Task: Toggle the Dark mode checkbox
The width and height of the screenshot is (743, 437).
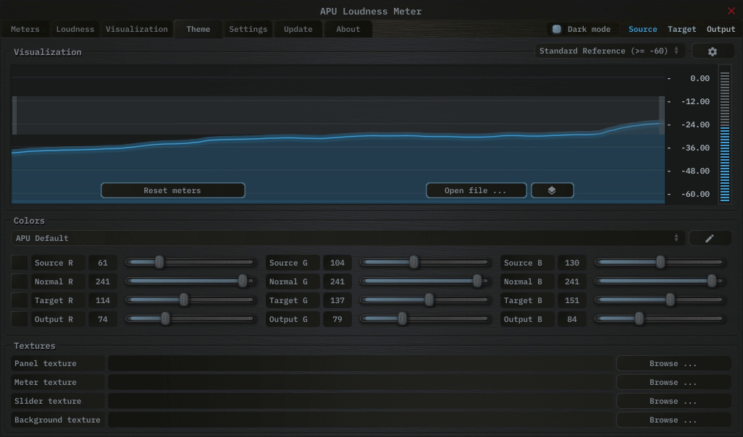Action: (x=557, y=30)
